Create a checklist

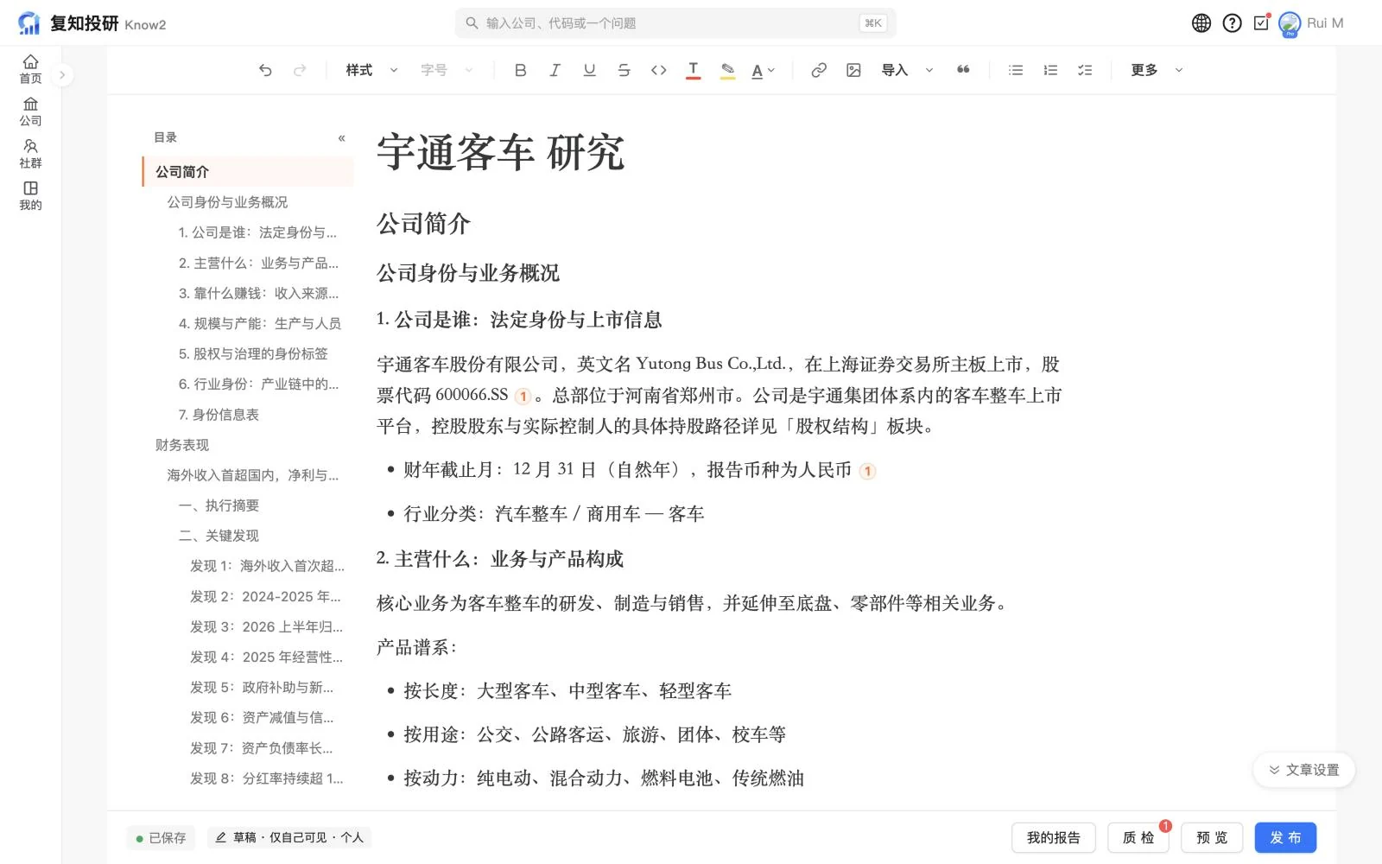click(x=1085, y=70)
